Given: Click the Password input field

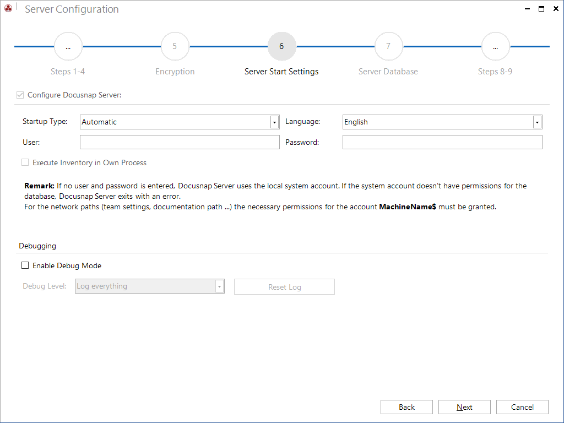Looking at the screenshot, I should point(442,142).
